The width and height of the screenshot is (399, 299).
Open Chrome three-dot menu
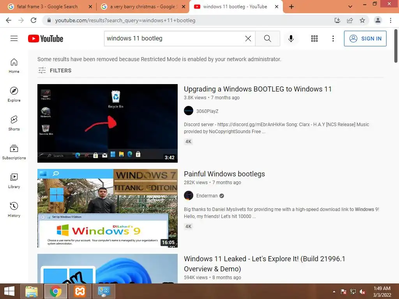coord(390,20)
